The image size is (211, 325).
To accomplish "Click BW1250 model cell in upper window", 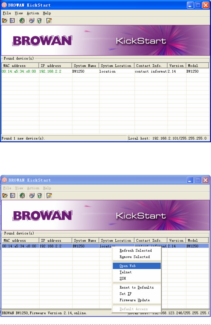I will 192,71.
